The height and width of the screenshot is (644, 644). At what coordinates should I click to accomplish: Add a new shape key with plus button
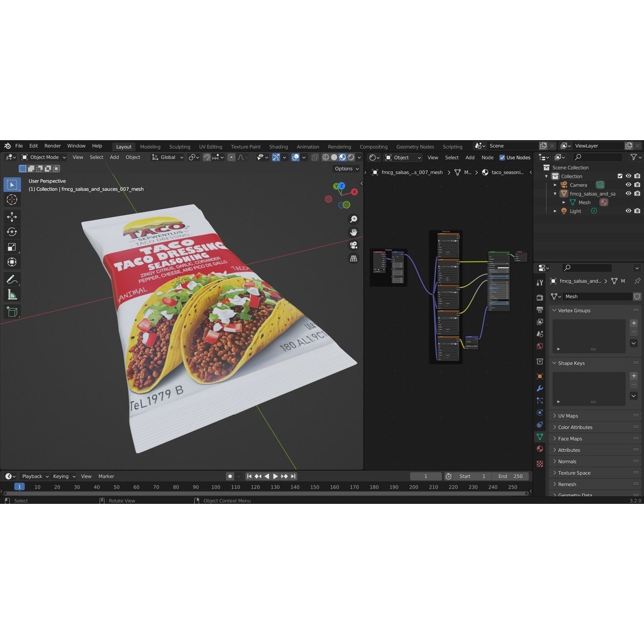[x=634, y=376]
